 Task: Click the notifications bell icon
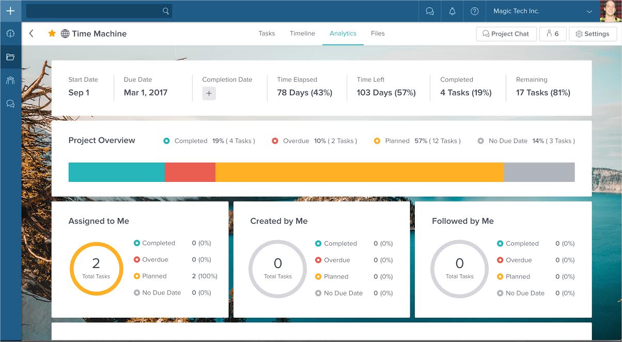coord(453,11)
